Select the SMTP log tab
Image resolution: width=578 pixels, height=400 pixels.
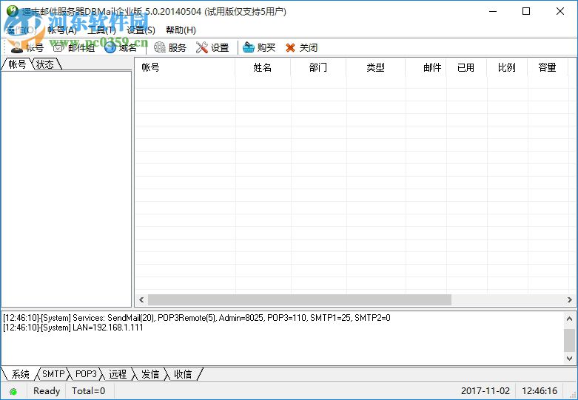click(x=53, y=374)
